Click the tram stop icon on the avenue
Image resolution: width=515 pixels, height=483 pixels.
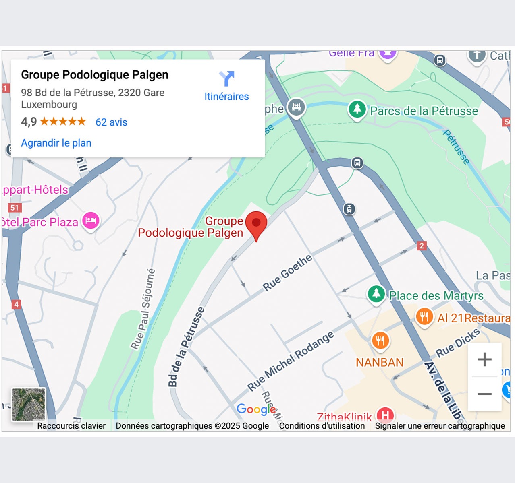tap(349, 209)
